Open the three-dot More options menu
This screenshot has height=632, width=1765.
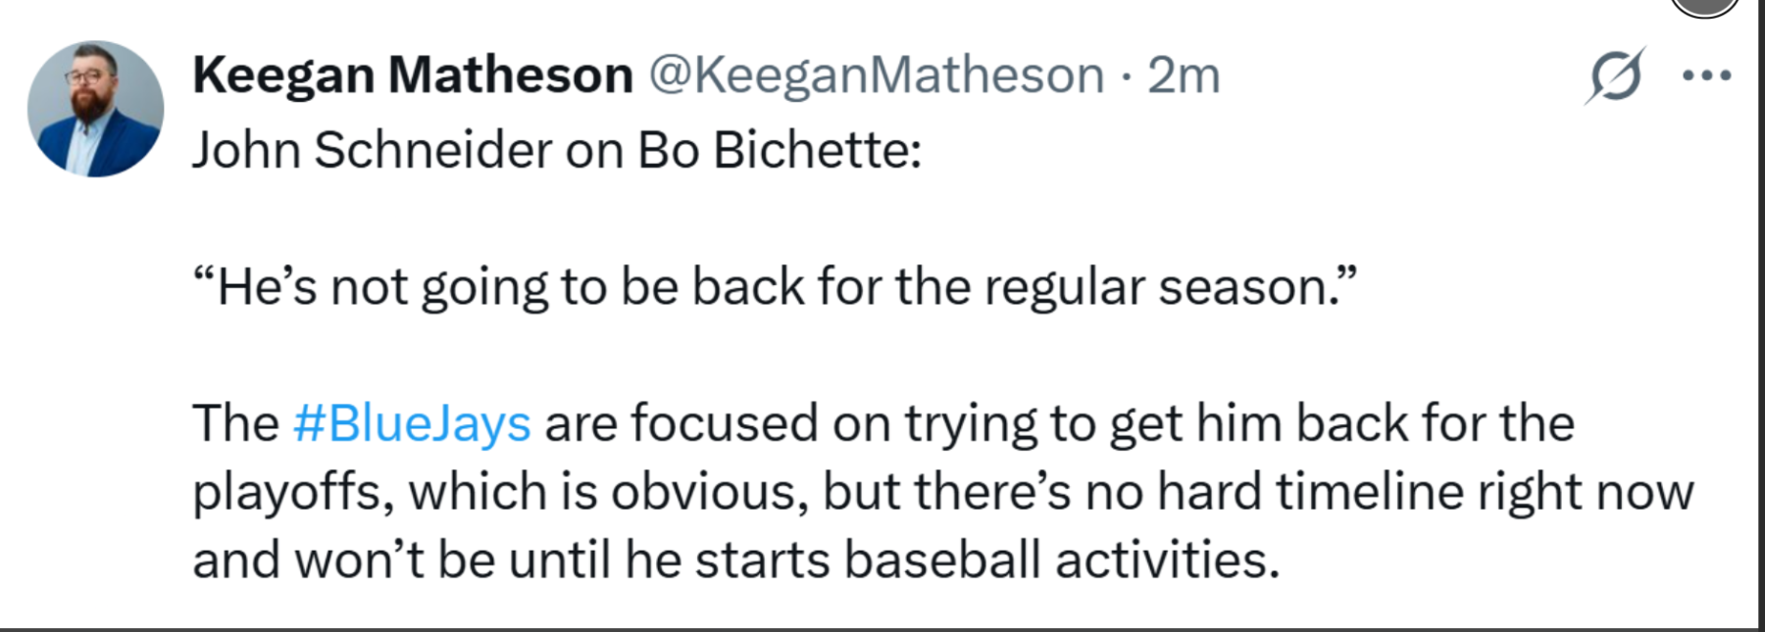pos(1706,75)
